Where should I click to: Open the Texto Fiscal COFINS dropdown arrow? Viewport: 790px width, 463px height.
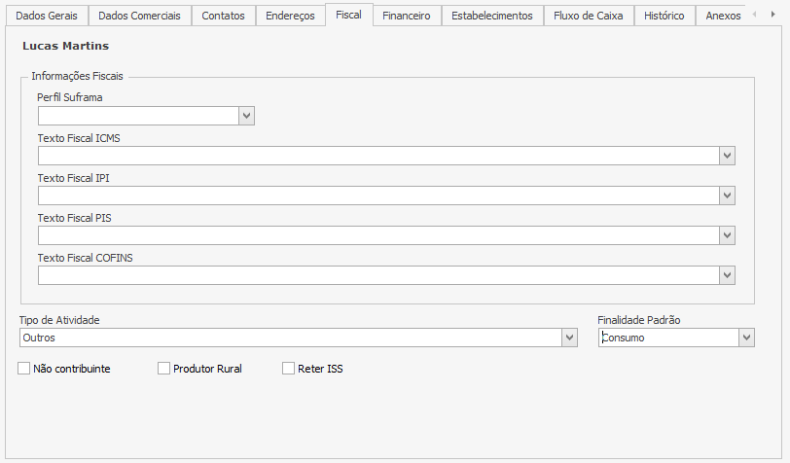[x=727, y=275]
